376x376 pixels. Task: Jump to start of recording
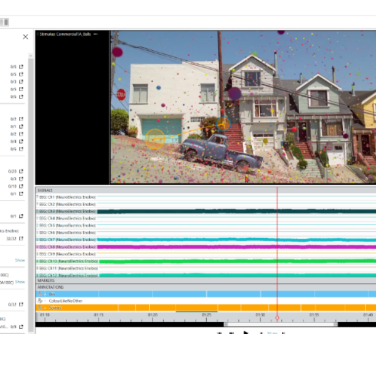pyautogui.click(x=219, y=333)
